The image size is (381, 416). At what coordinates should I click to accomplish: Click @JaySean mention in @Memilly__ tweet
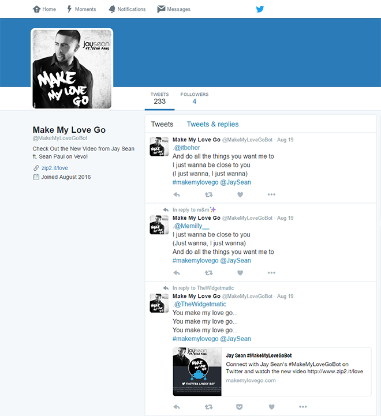pos(236,261)
